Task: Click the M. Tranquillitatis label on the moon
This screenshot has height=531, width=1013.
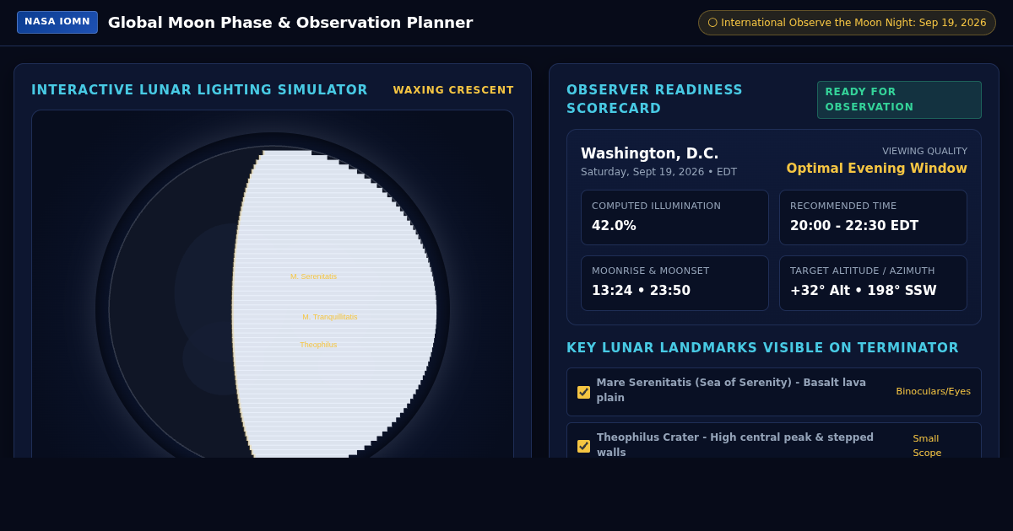Action: coord(329,317)
